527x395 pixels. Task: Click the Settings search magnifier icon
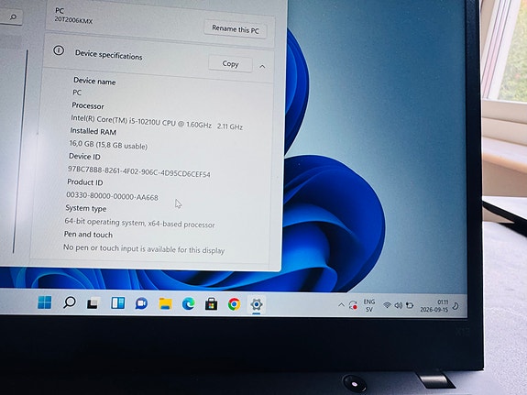[13, 16]
